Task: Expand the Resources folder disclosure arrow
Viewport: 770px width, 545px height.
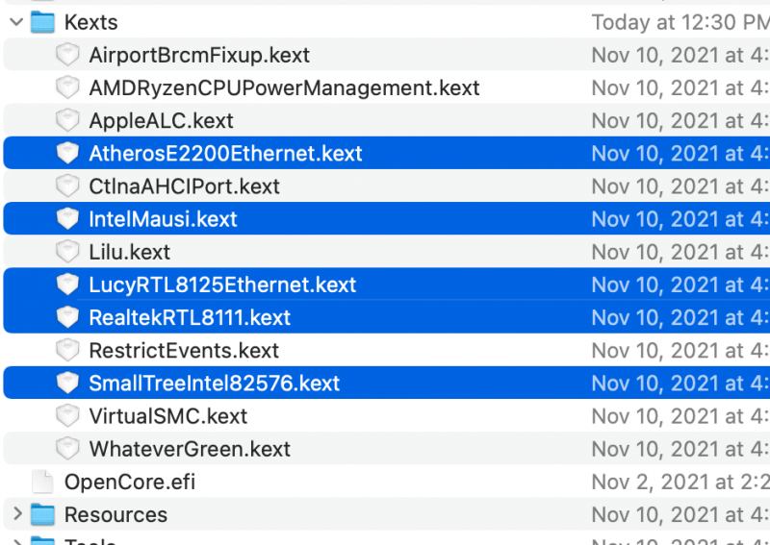Action: (x=15, y=514)
